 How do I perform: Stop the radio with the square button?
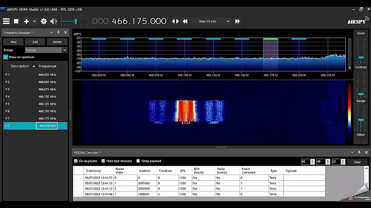click(x=16, y=21)
